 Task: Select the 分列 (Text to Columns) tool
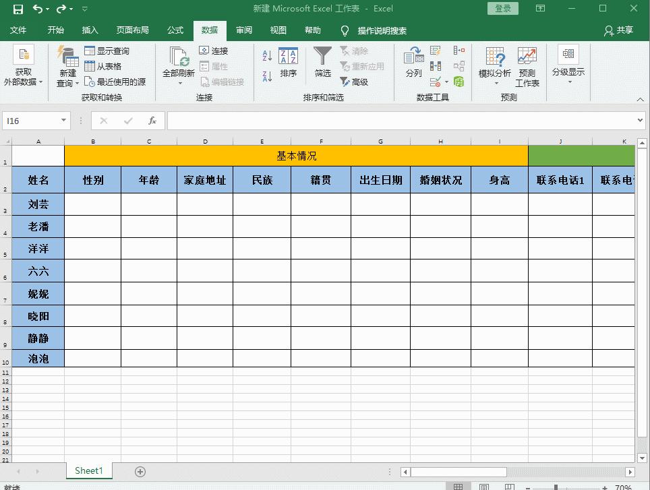(413, 64)
